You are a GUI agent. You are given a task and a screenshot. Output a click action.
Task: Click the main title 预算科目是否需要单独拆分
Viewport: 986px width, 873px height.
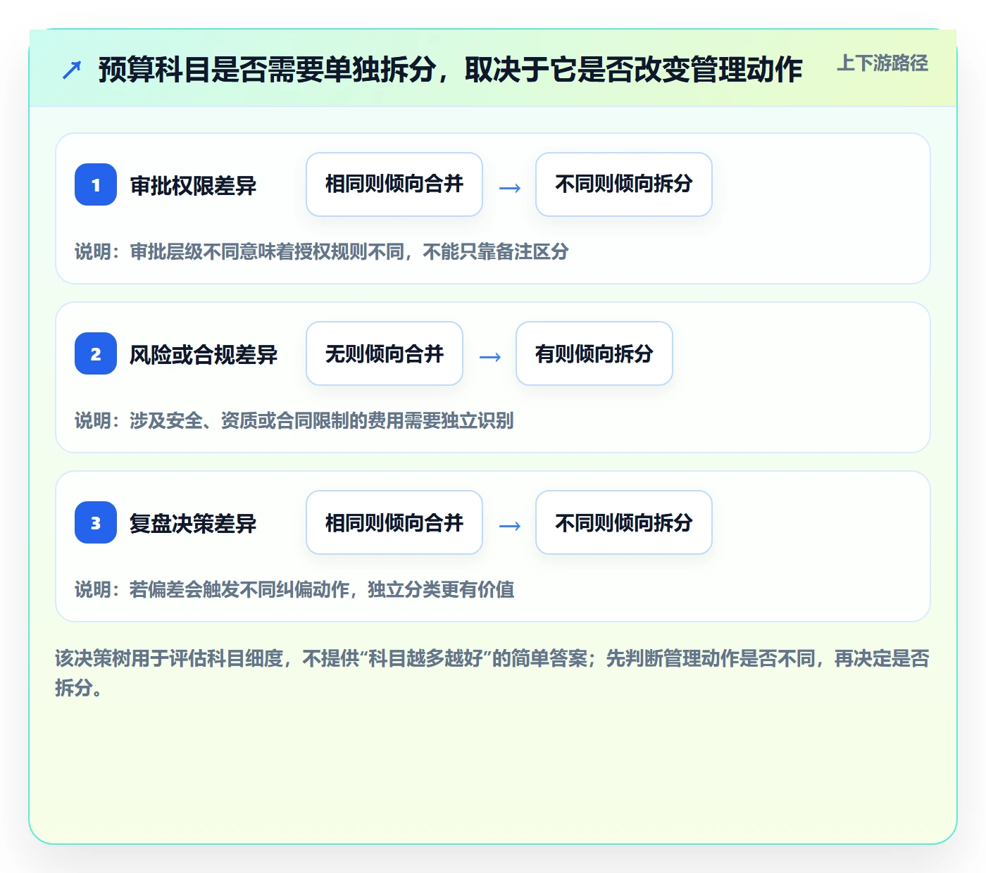(451, 70)
